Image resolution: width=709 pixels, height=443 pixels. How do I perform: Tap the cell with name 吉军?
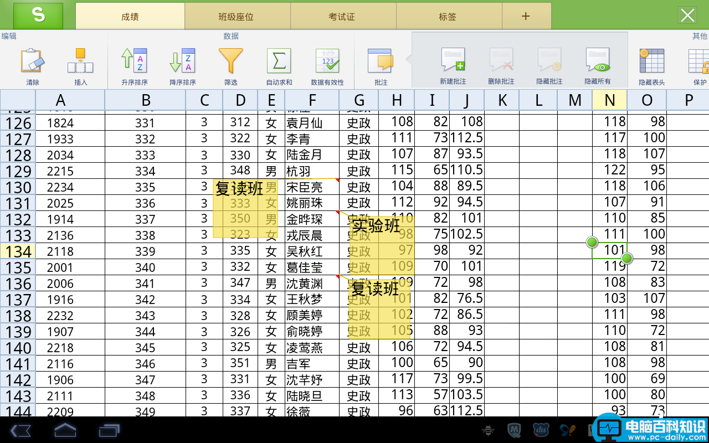click(312, 364)
